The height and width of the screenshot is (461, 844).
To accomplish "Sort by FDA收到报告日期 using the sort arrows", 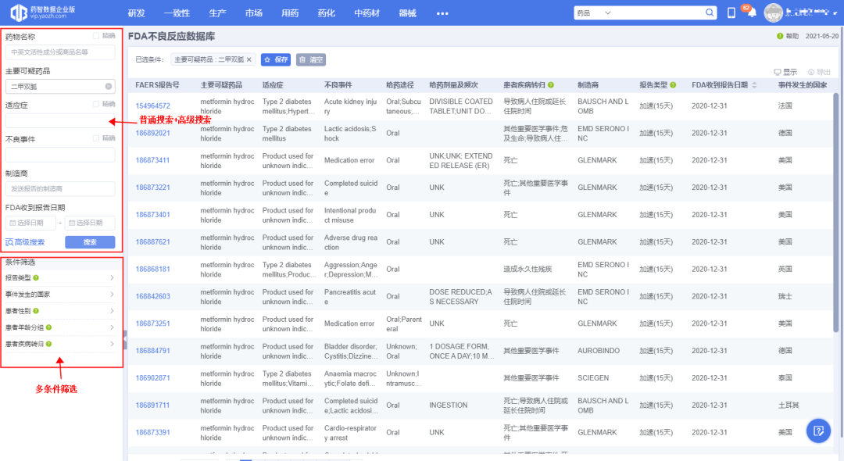I will coord(754,85).
